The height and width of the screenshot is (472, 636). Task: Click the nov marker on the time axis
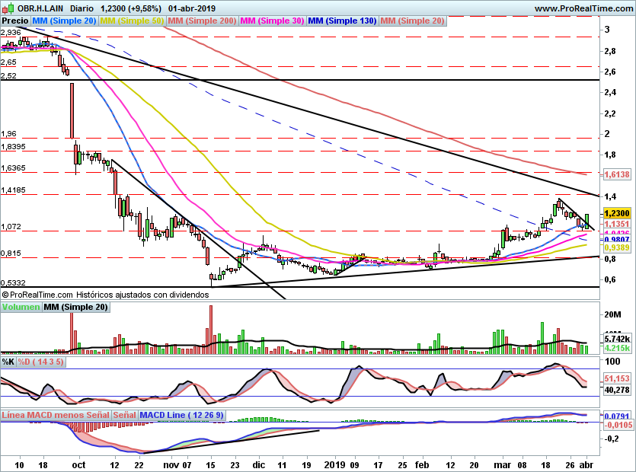171,464
